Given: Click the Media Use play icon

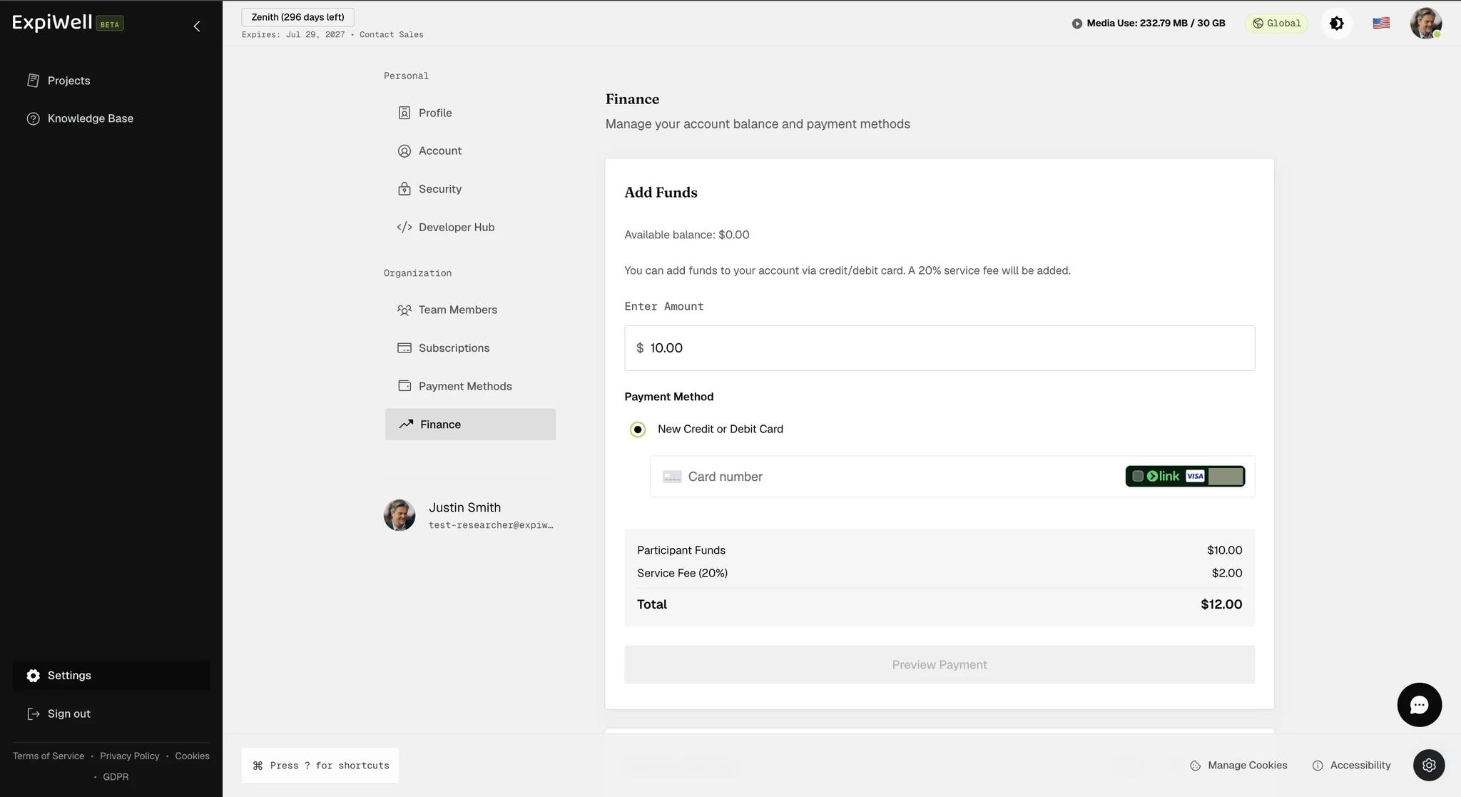Looking at the screenshot, I should (x=1077, y=24).
